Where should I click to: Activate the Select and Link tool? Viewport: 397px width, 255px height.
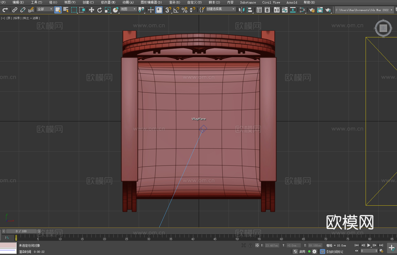(15, 10)
